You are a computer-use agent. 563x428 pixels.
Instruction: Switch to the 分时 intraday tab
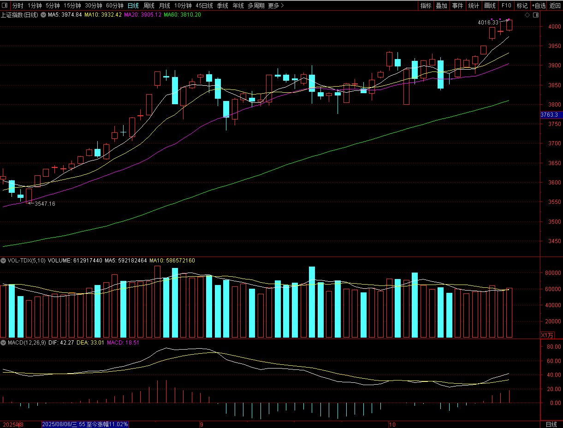[18, 6]
